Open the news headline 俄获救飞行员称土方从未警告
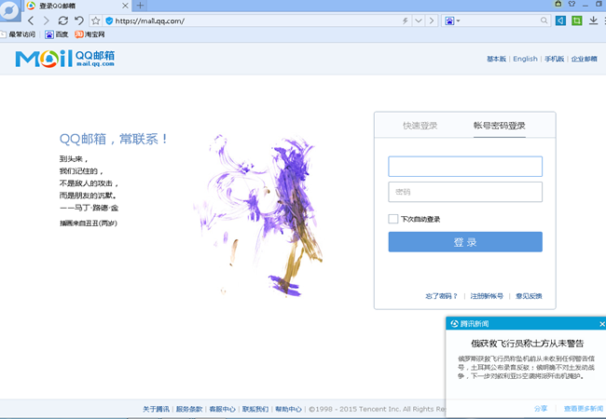 click(x=527, y=344)
